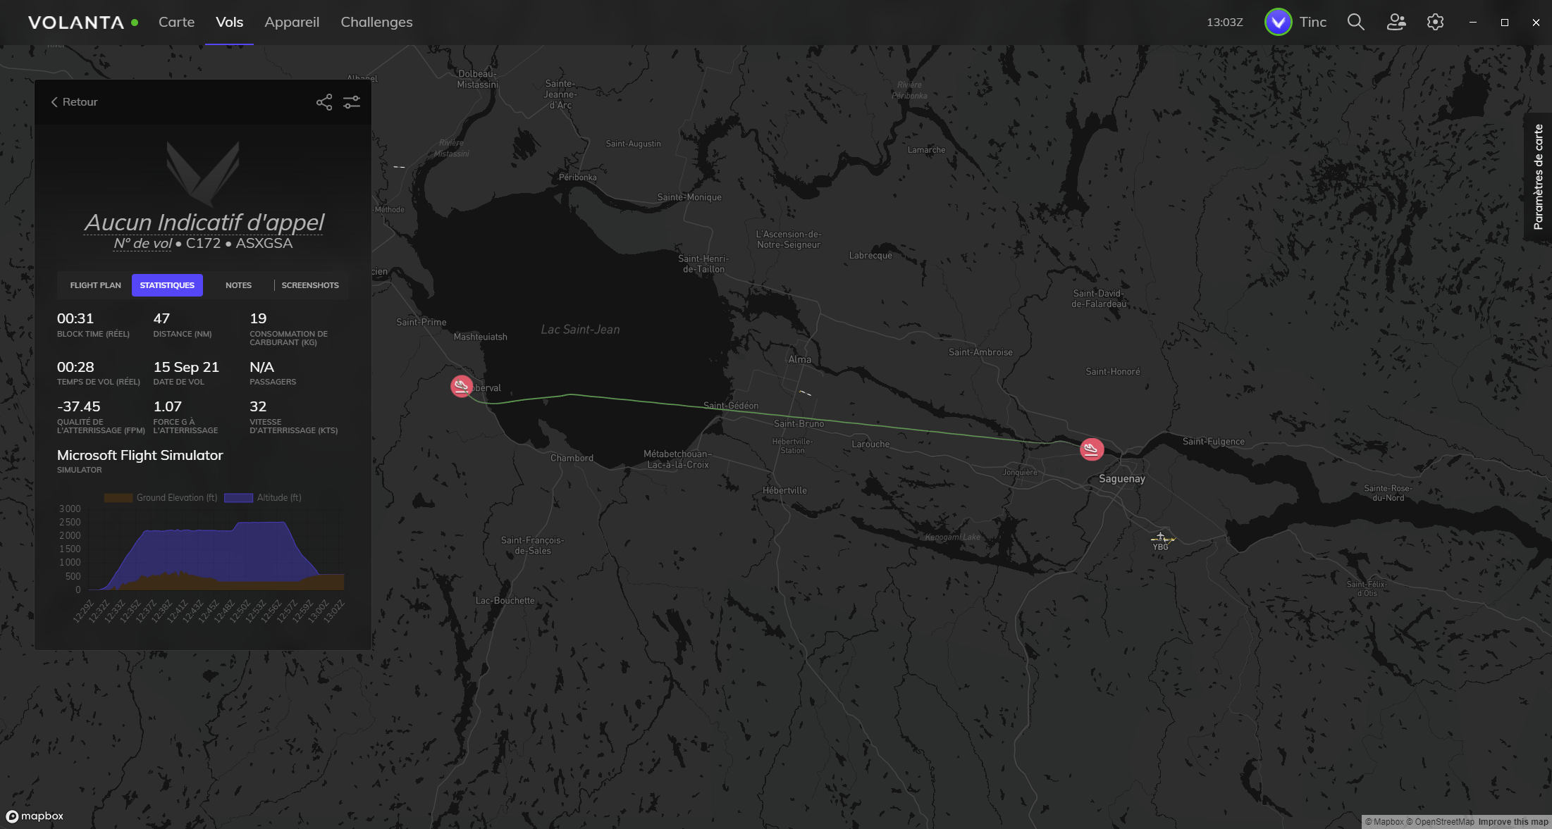
Task: Open the settings gear icon
Action: [x=1435, y=22]
